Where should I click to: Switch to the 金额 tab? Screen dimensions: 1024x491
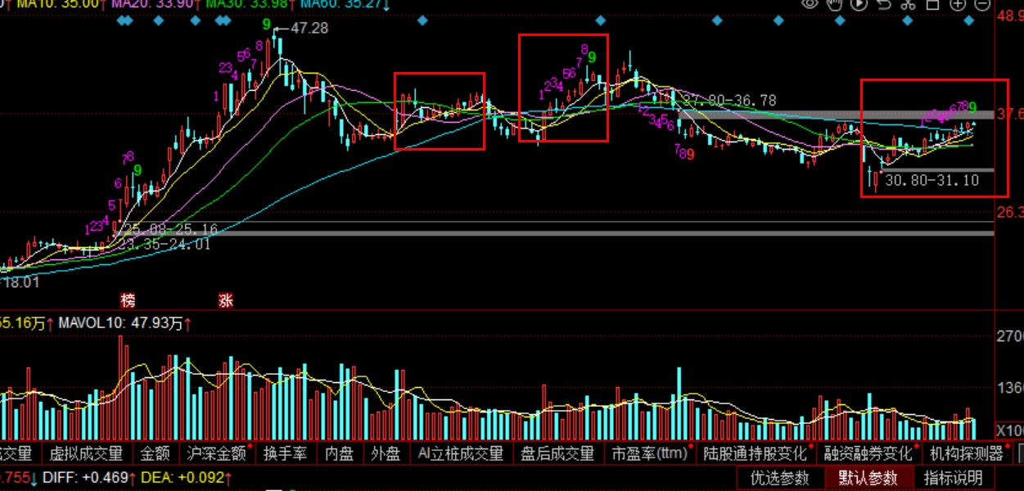155,453
